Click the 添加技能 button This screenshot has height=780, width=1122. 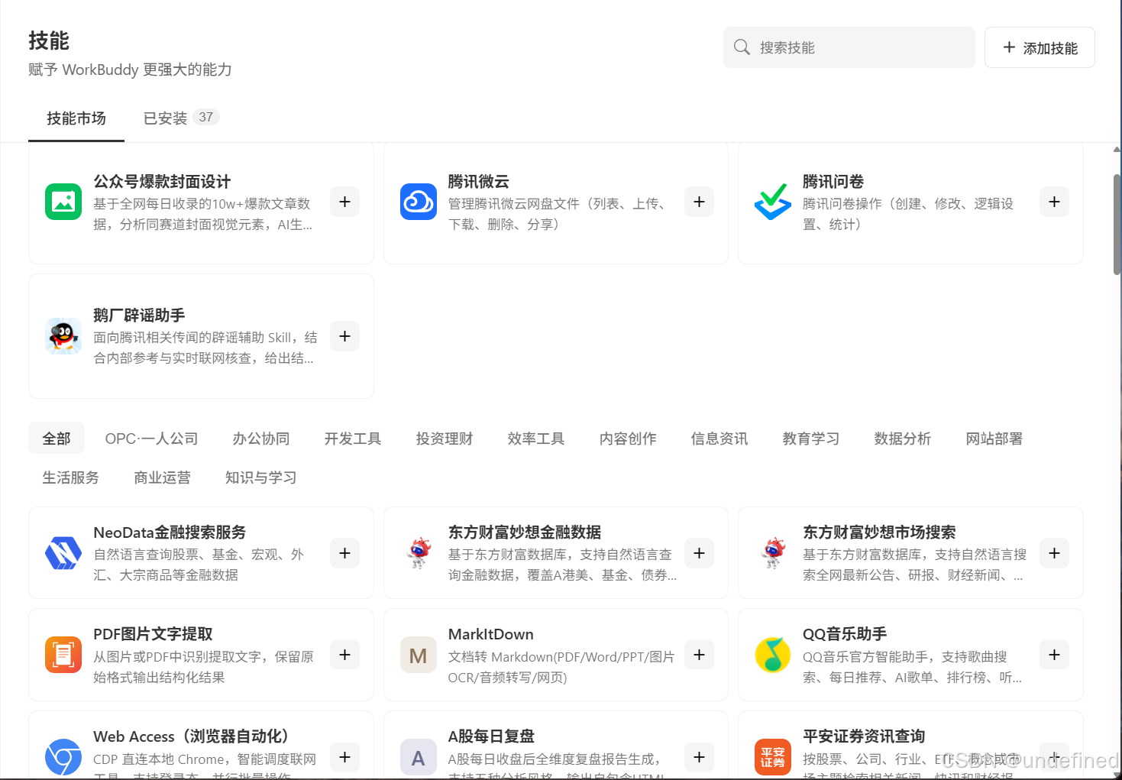[x=1040, y=47]
